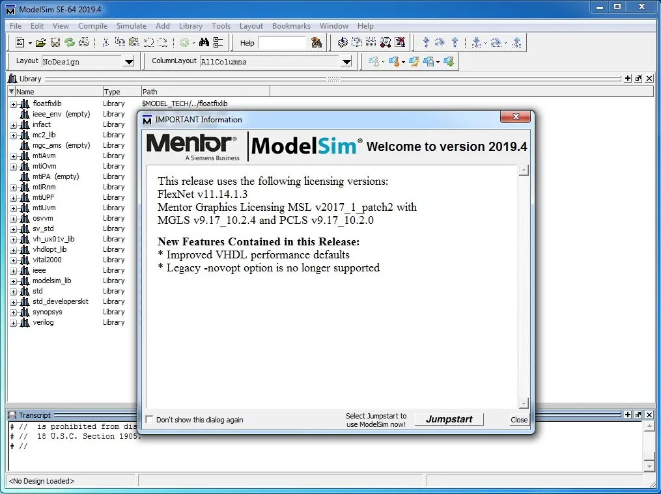Click the dialog scrollbar up arrow

point(524,171)
